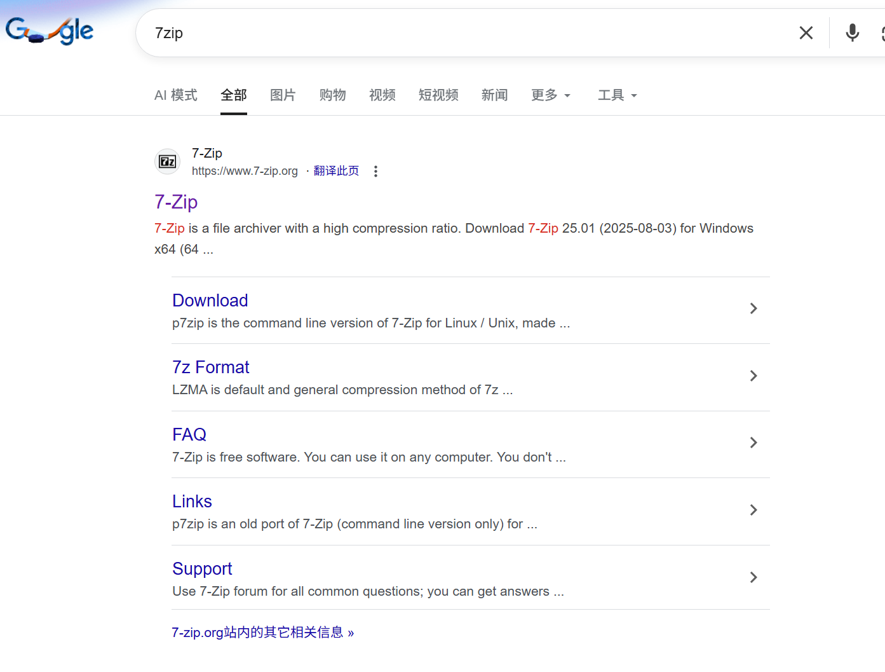Image resolution: width=885 pixels, height=672 pixels.
Task: Click chevron arrow on 7z Format sitelink
Action: coord(753,376)
